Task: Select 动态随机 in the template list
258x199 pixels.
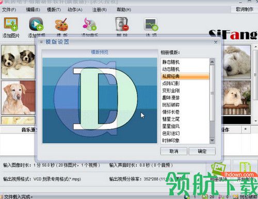Action: click(185, 69)
